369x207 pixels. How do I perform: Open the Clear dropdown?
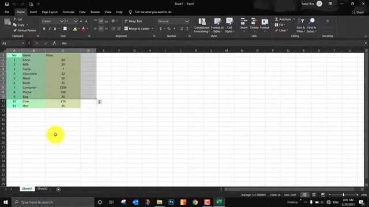pos(281,30)
